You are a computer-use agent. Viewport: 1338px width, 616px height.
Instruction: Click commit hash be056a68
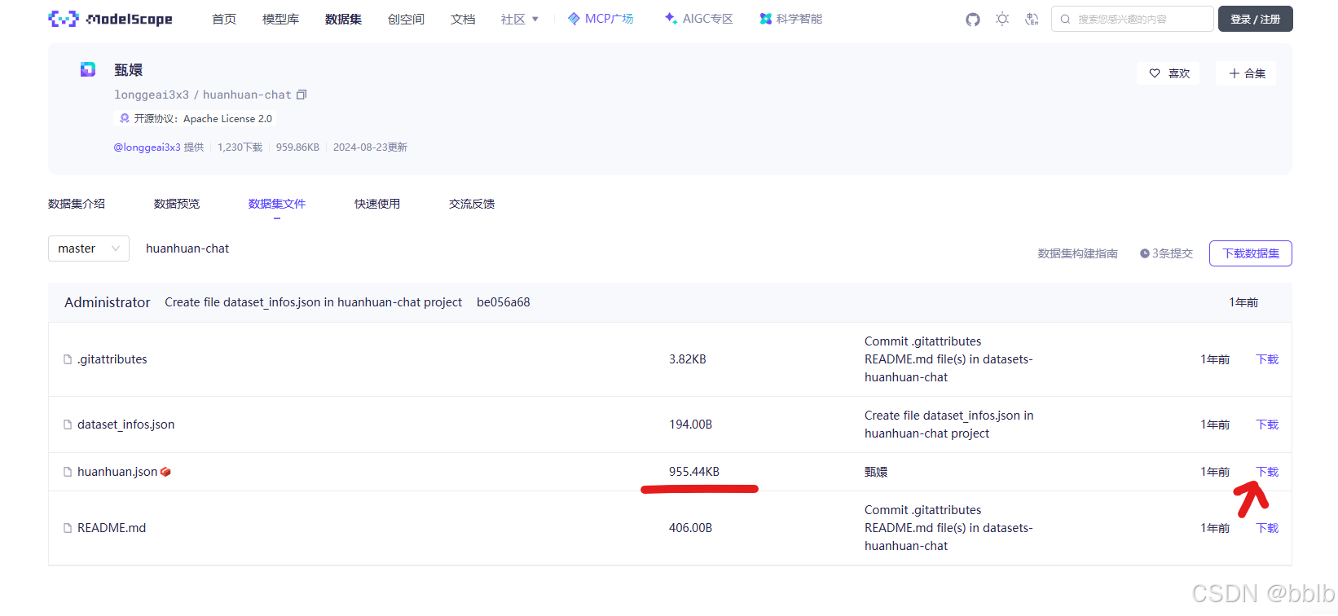pyautogui.click(x=504, y=302)
